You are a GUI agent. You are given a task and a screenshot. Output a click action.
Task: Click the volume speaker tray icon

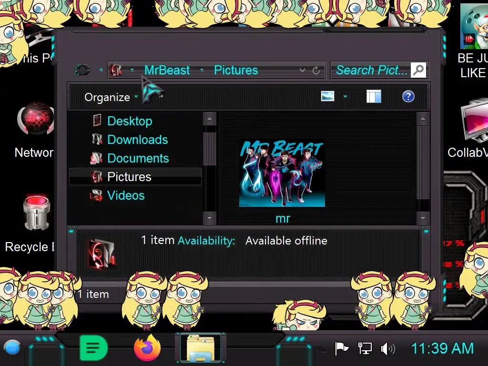pyautogui.click(x=388, y=348)
